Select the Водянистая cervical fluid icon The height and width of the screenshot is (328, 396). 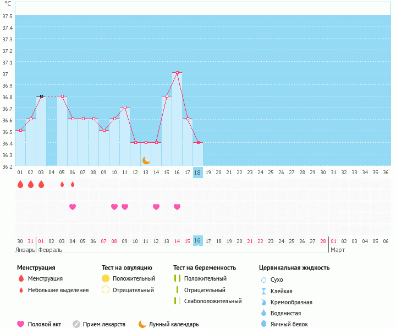(x=263, y=313)
